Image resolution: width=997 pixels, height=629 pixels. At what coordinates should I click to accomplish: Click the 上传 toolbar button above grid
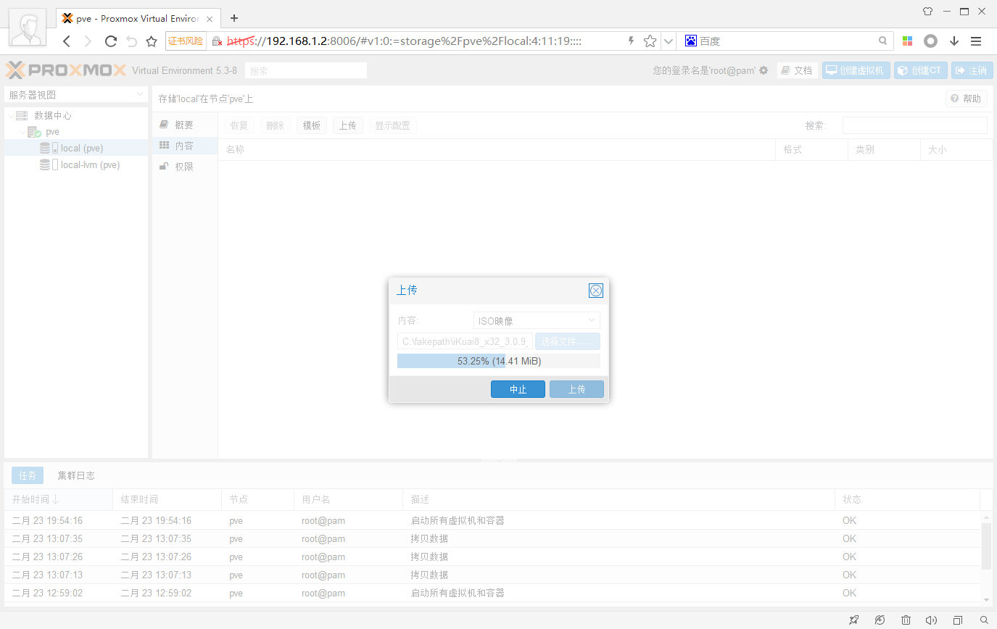(348, 125)
